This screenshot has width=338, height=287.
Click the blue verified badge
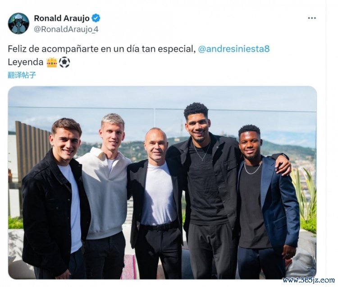click(x=96, y=18)
